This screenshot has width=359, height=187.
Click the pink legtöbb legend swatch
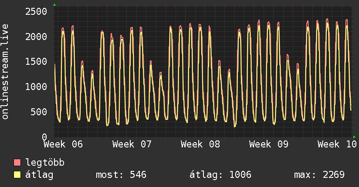click(17, 162)
